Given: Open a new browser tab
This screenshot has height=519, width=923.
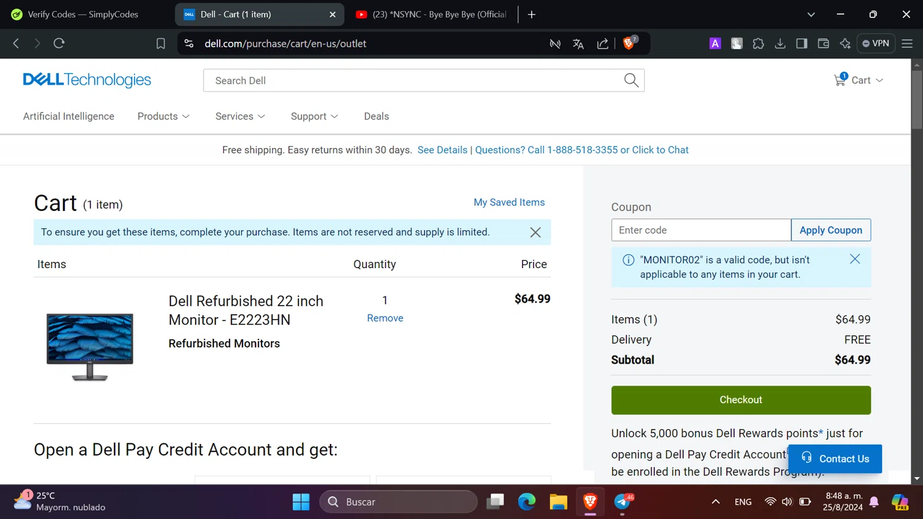Looking at the screenshot, I should (x=532, y=14).
